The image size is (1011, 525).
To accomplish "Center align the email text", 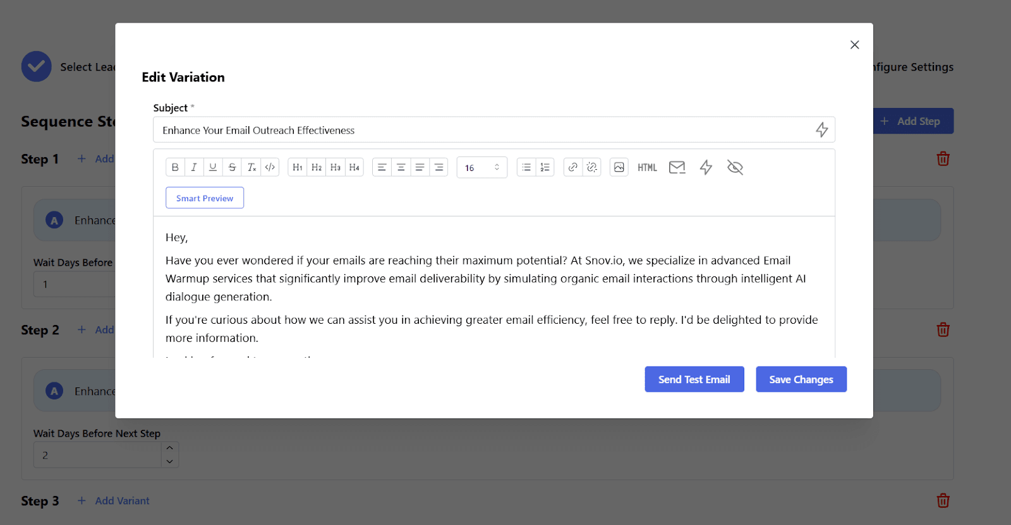I will click(401, 167).
